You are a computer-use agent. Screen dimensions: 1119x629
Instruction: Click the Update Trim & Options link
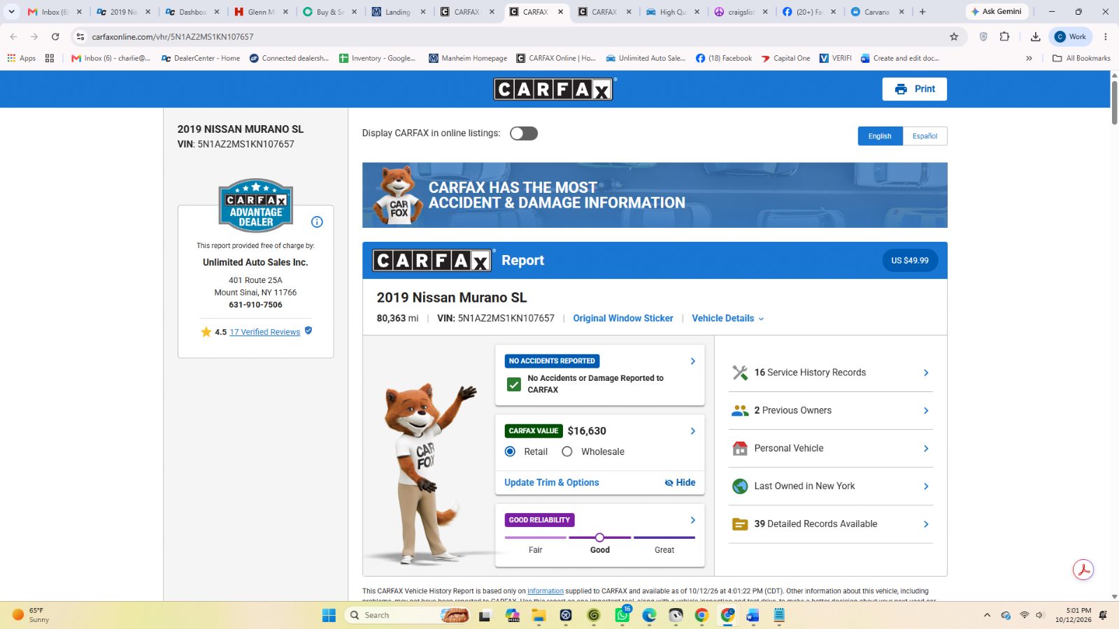[552, 482]
